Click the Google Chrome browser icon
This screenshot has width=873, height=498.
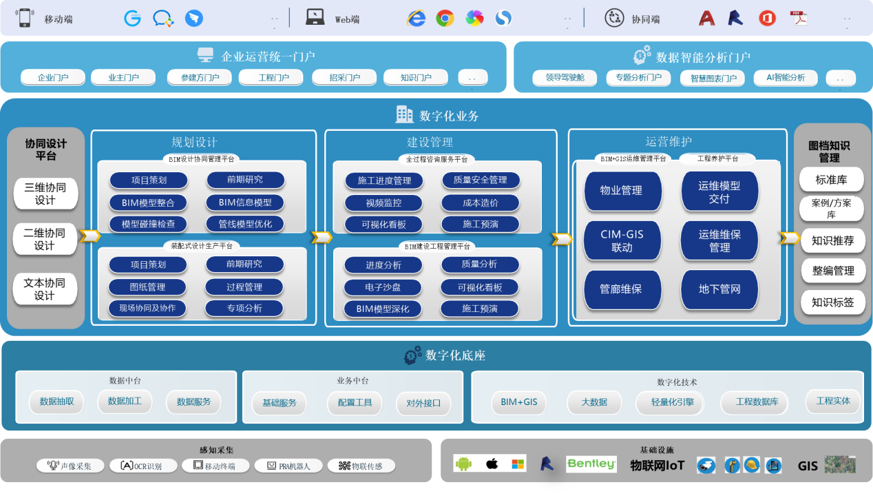(x=445, y=18)
